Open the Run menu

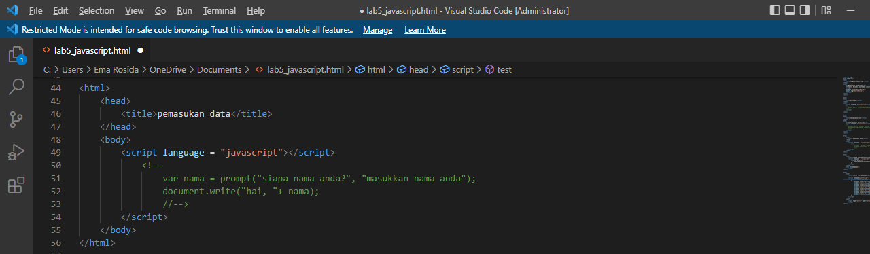[184, 11]
